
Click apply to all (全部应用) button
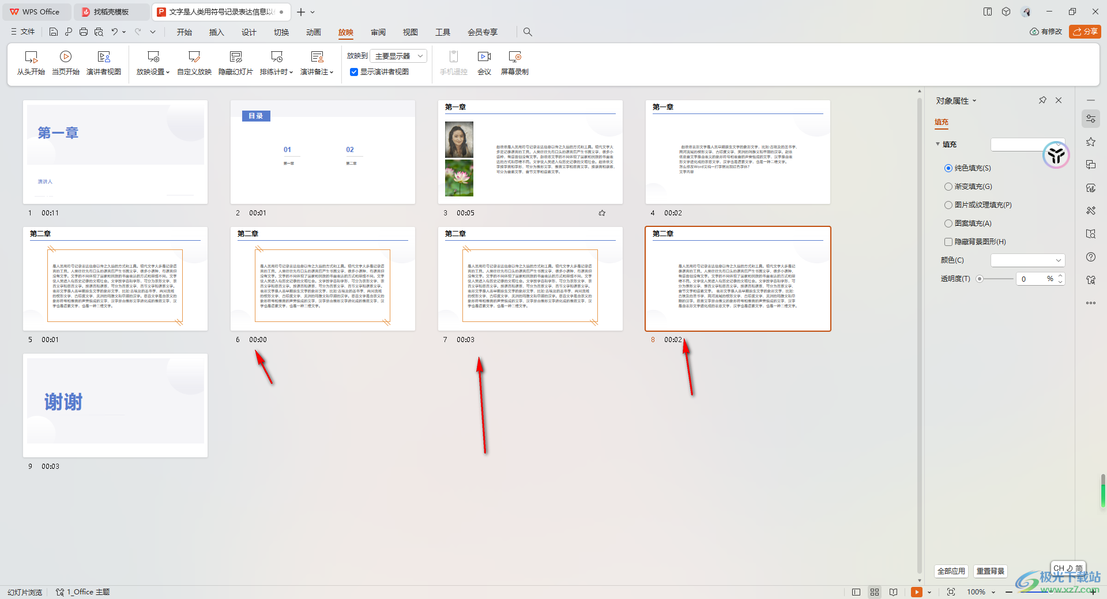tap(951, 571)
